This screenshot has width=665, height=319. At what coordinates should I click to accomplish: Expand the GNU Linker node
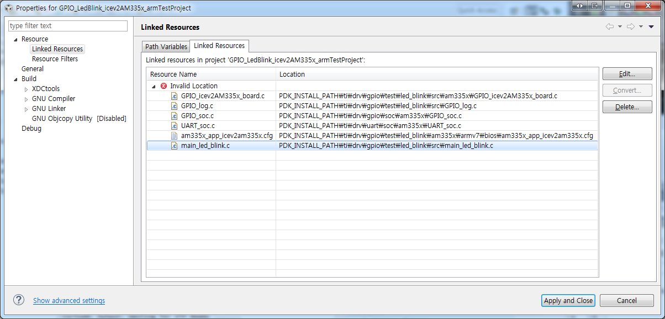[x=26, y=109]
